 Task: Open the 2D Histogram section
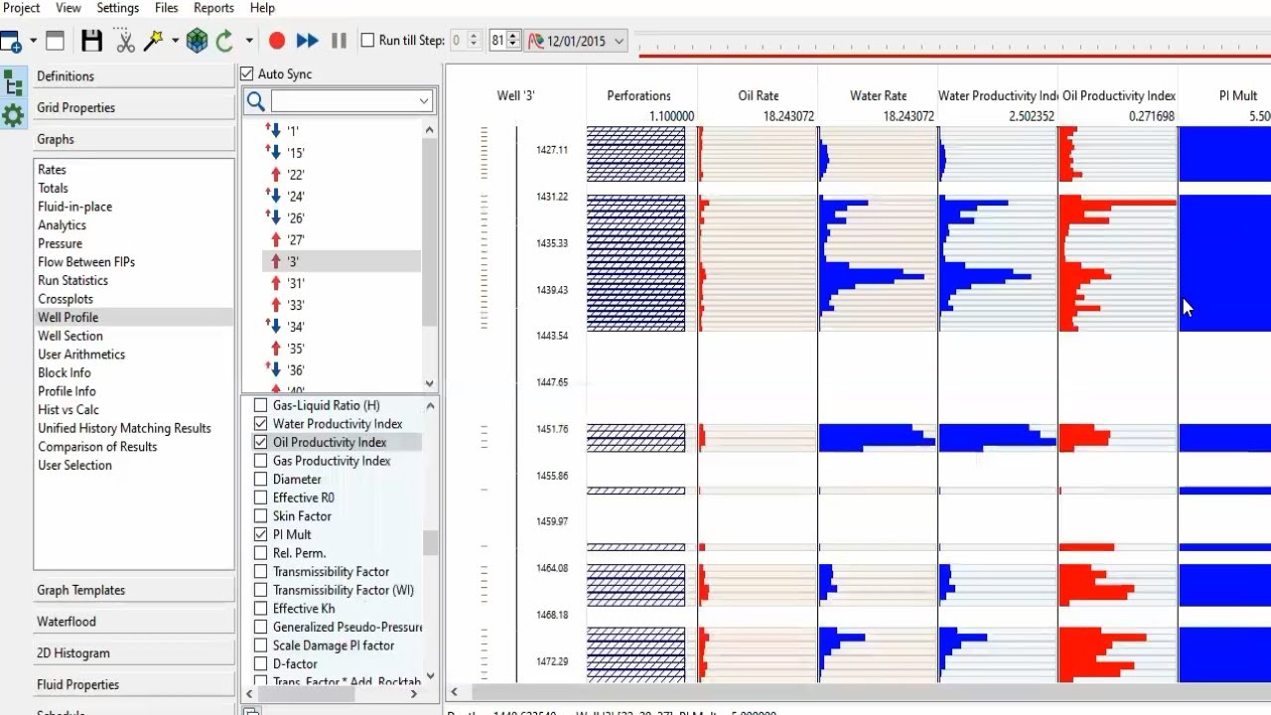coord(134,653)
